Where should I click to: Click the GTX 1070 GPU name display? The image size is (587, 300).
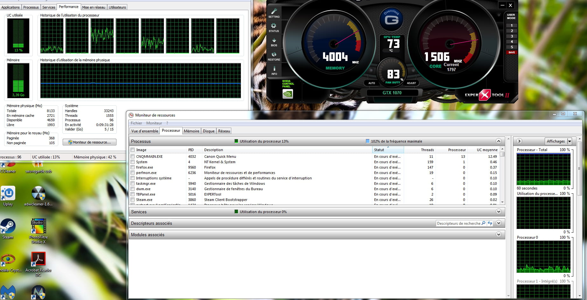[392, 93]
